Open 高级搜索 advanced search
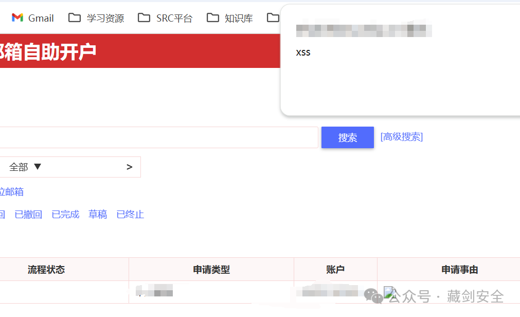 (401, 136)
